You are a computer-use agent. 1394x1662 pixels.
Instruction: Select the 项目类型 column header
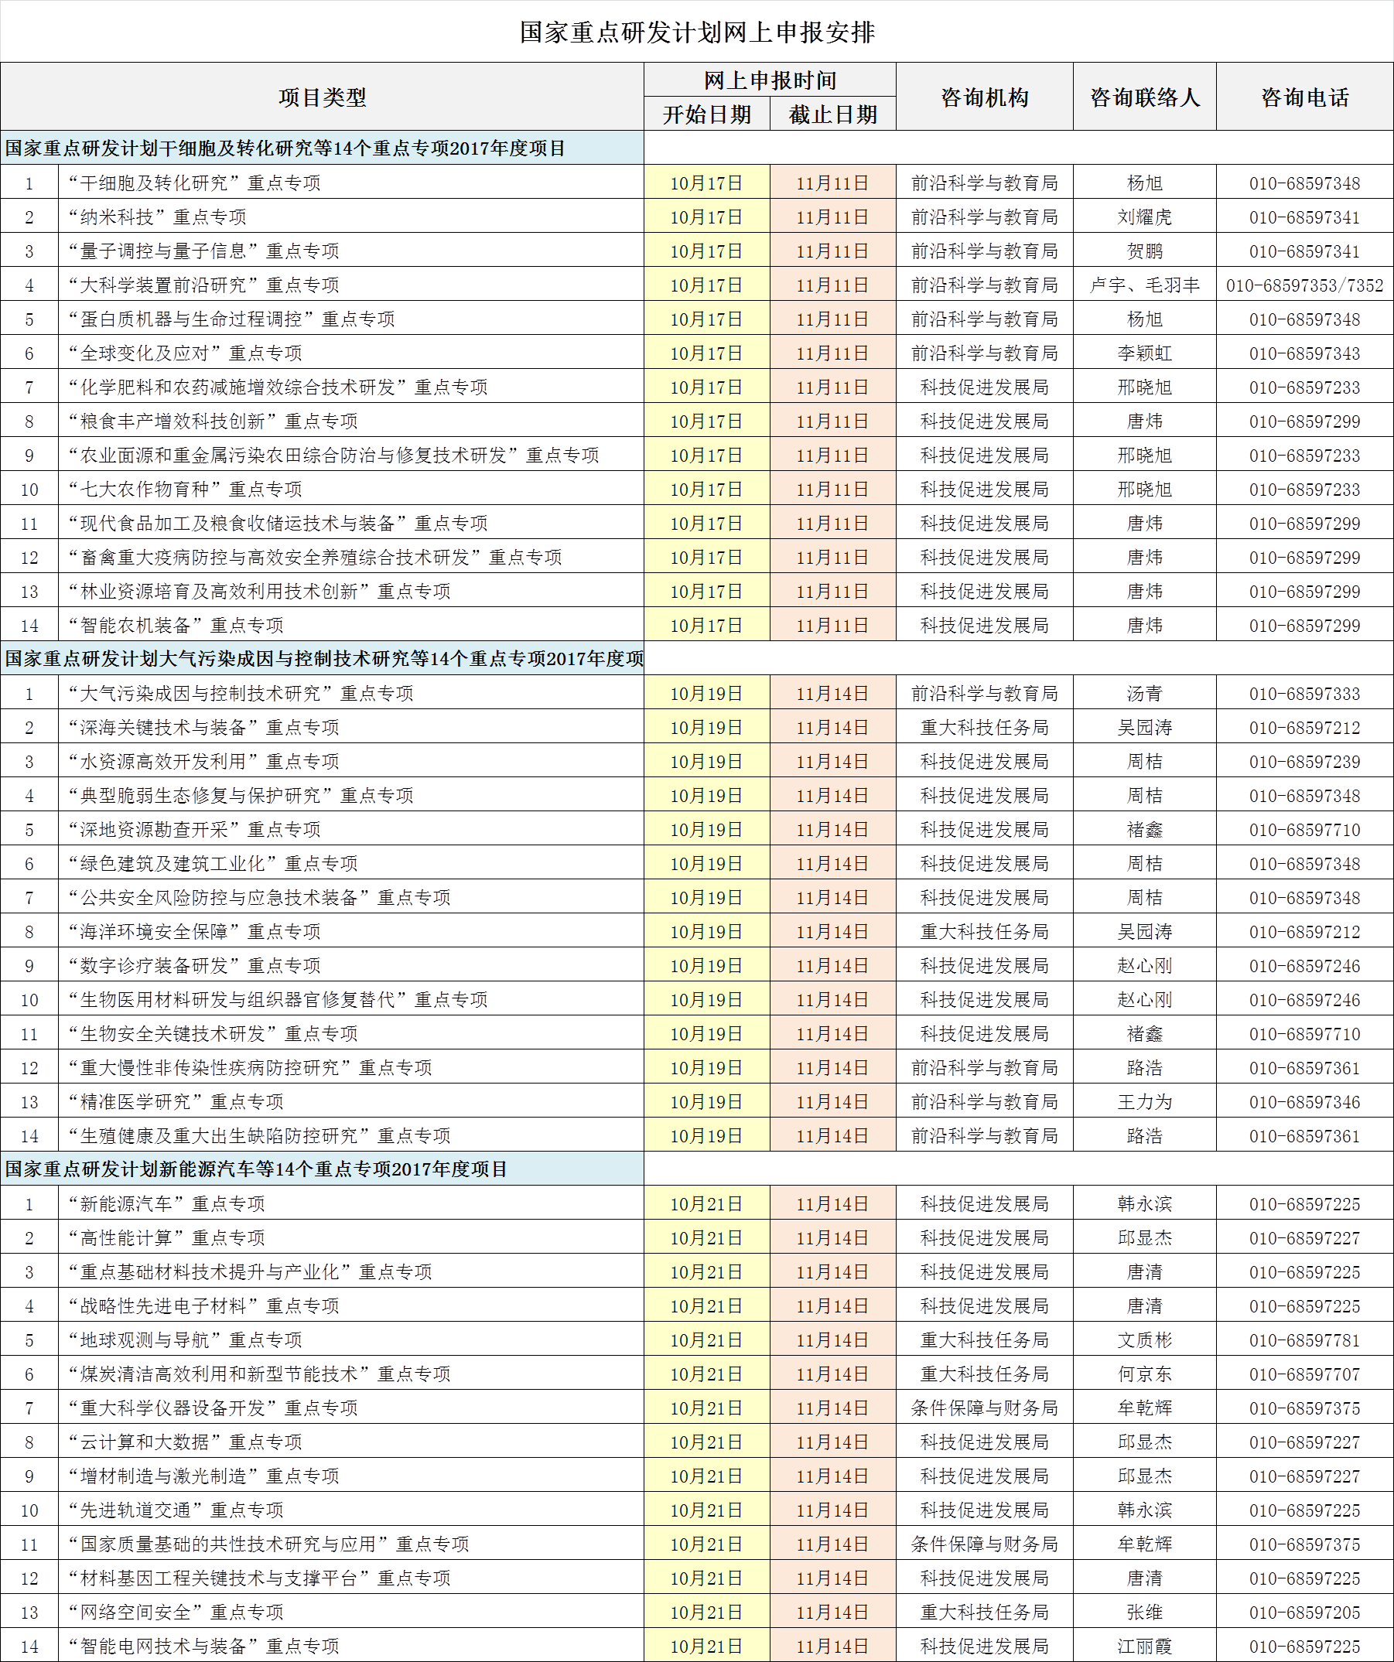(x=322, y=97)
